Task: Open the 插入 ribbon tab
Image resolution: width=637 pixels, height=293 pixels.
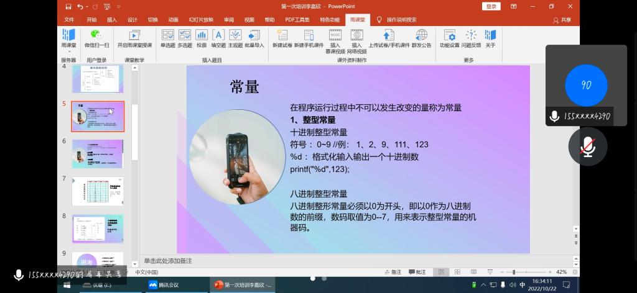Action: click(x=112, y=20)
